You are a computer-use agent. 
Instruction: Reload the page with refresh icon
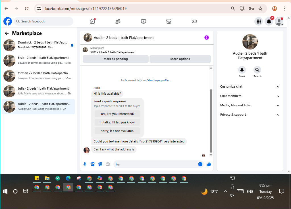(27, 9)
